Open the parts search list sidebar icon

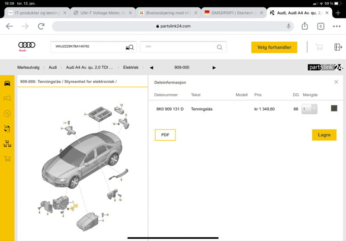pyautogui.click(x=7, y=98)
